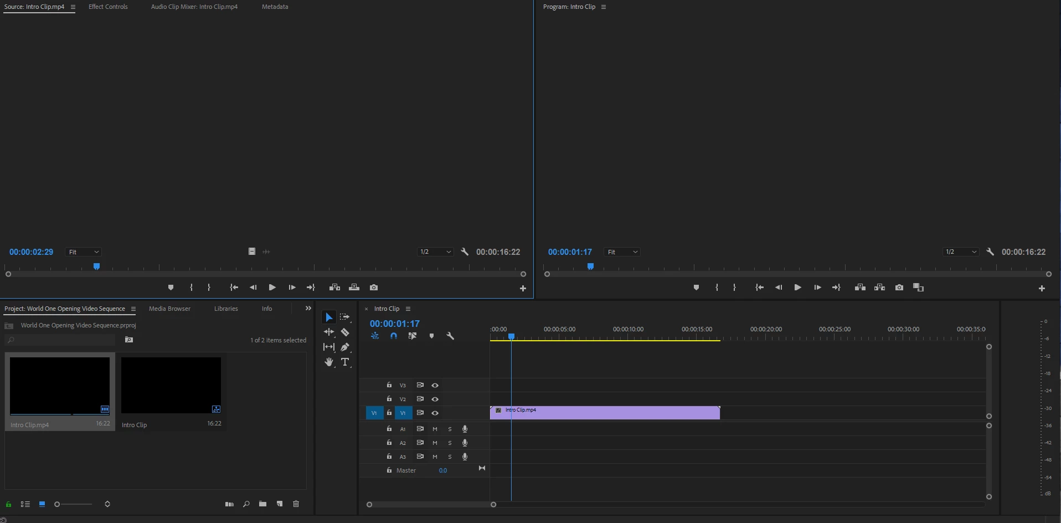The width and height of the screenshot is (1061, 523).
Task: Open Source monitor zoom level Fit dropdown
Action: coord(83,252)
